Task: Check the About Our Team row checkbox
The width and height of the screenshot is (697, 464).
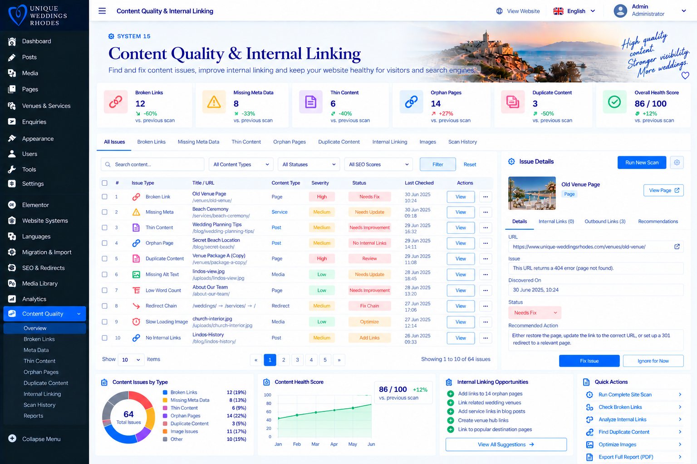Action: (x=105, y=290)
